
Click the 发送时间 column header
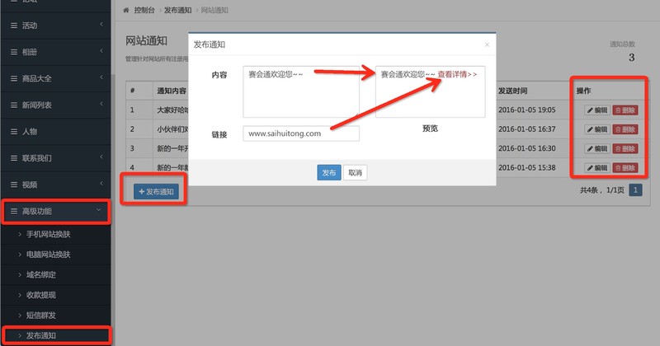[x=512, y=91]
